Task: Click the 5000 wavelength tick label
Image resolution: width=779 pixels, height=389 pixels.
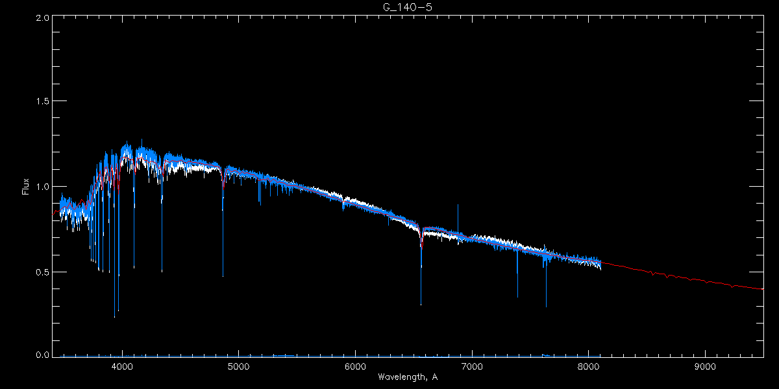Action: [238, 366]
